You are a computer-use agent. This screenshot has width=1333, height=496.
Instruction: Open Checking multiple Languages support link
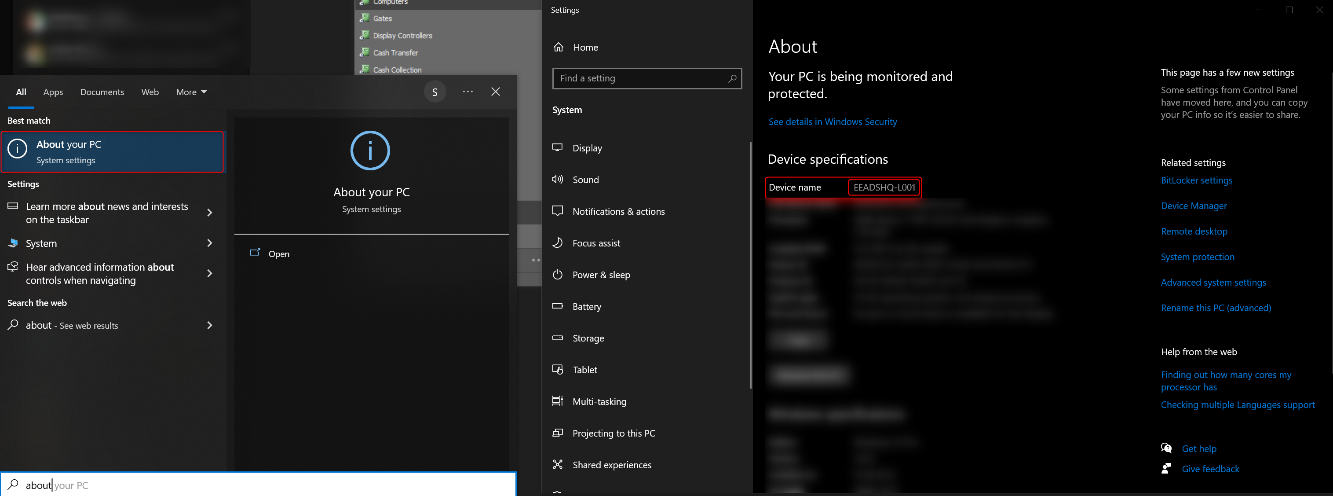point(1237,404)
